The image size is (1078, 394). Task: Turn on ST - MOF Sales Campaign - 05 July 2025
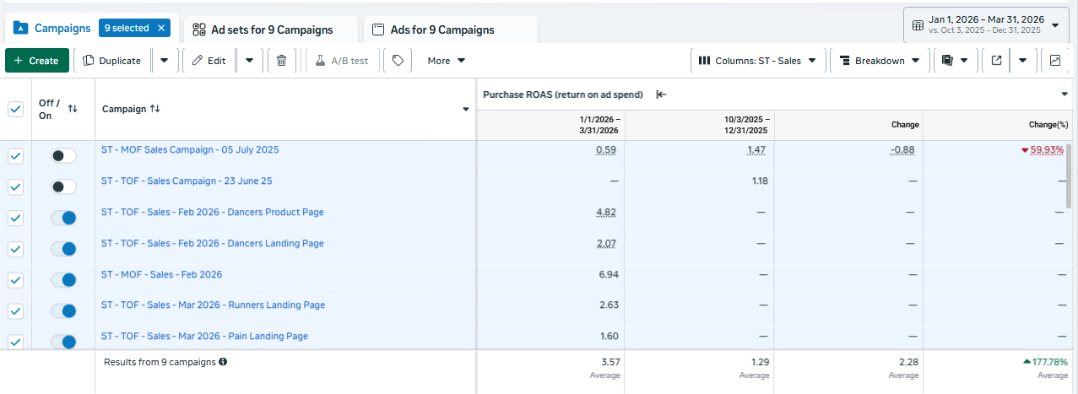click(63, 156)
